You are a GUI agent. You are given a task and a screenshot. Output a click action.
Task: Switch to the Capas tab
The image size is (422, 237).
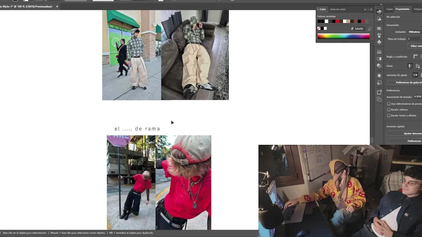coord(390,9)
